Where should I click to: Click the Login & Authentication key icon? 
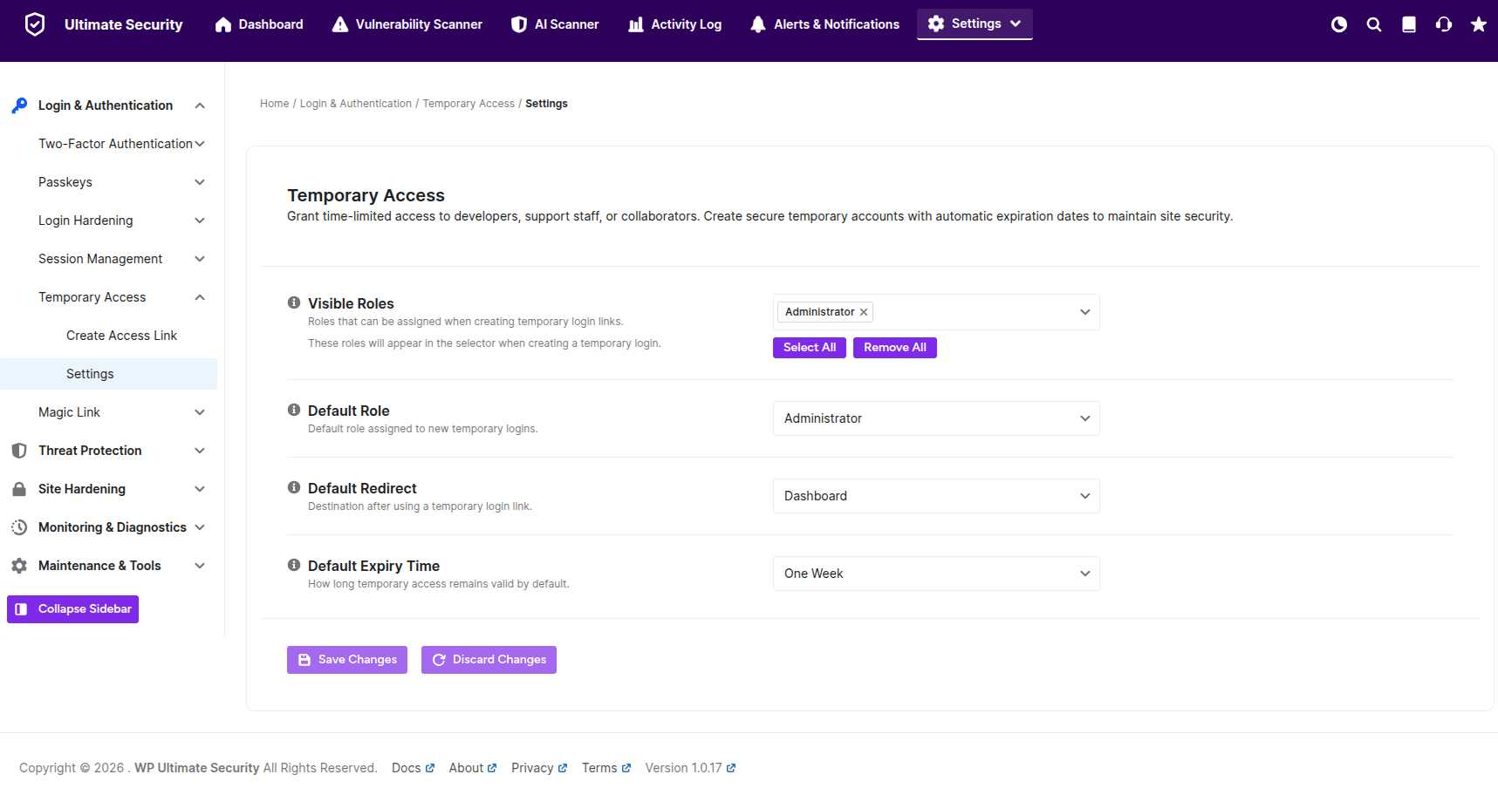tap(19, 105)
